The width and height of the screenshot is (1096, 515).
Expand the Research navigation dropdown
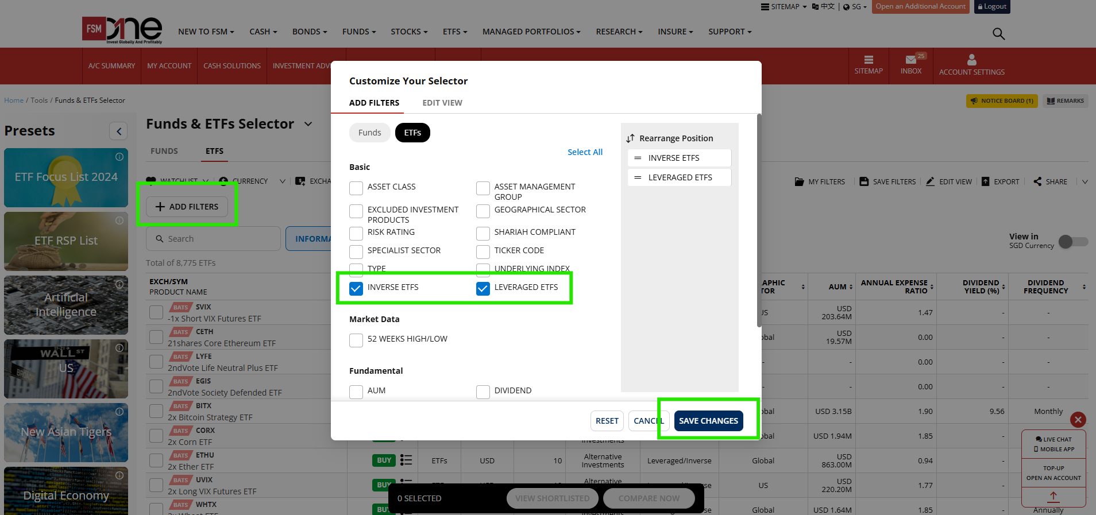(x=619, y=32)
